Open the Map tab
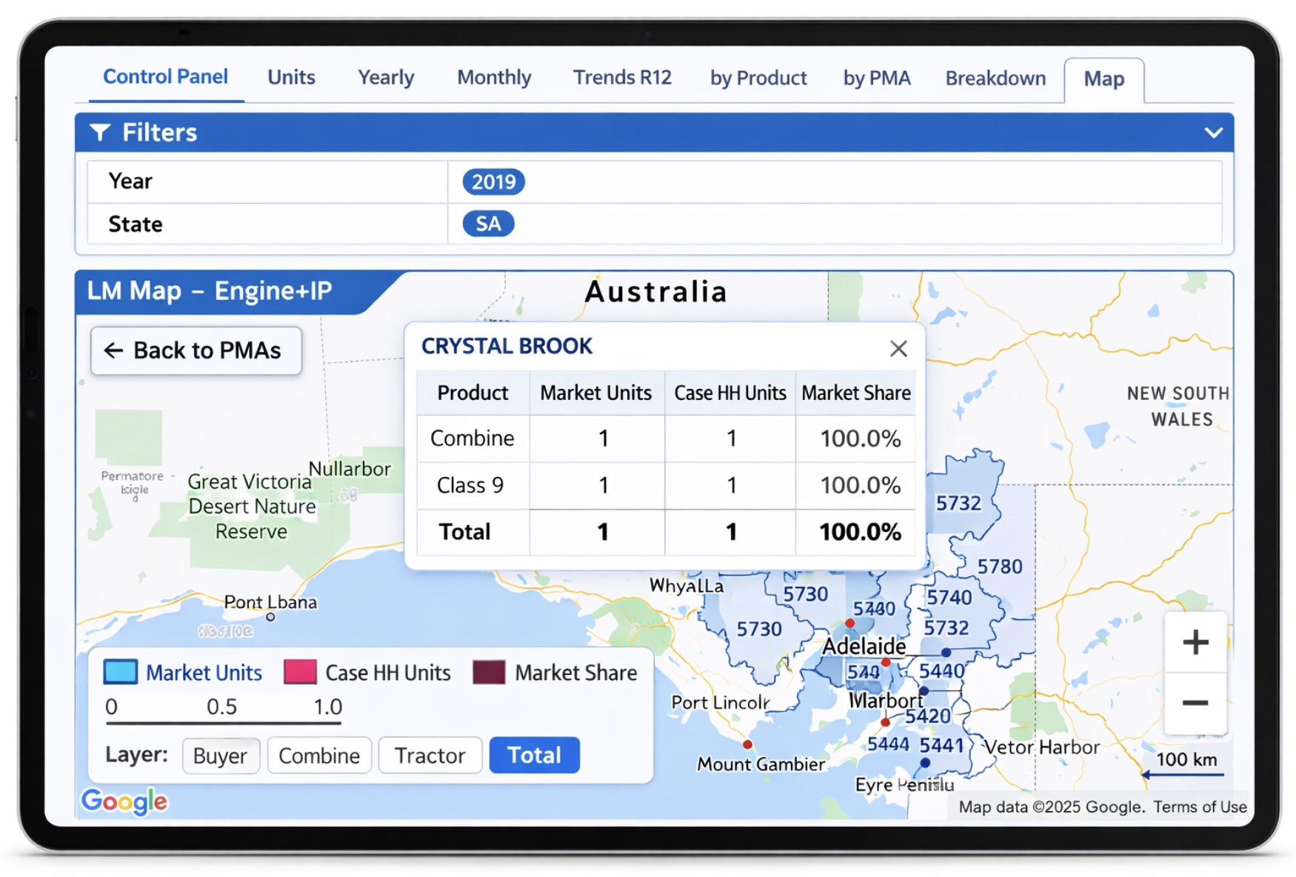 1103,79
